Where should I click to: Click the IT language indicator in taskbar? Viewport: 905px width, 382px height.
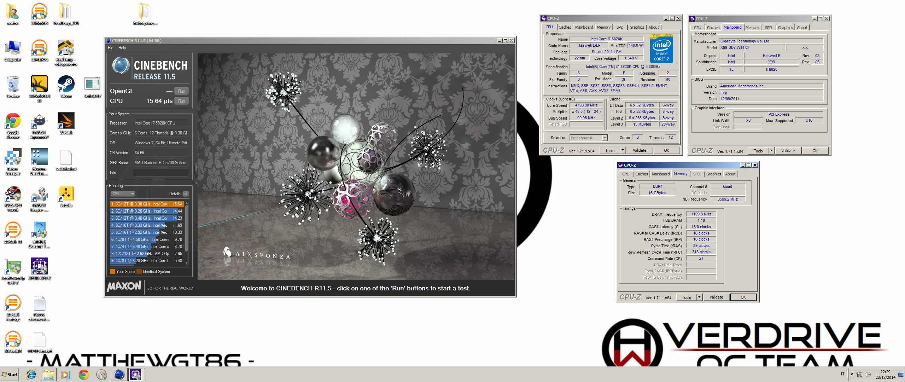point(843,374)
